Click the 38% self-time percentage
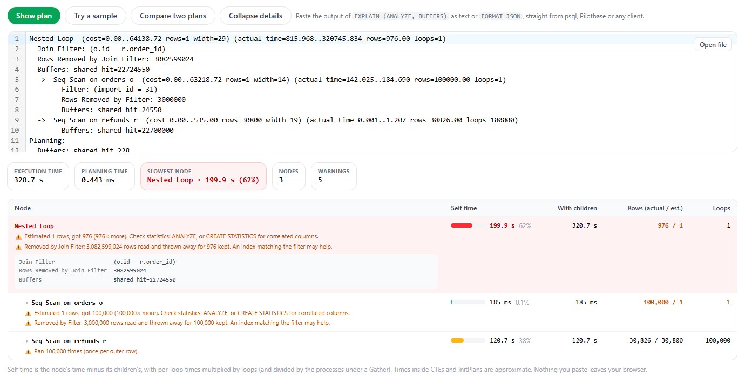The height and width of the screenshot is (376, 745). click(525, 341)
